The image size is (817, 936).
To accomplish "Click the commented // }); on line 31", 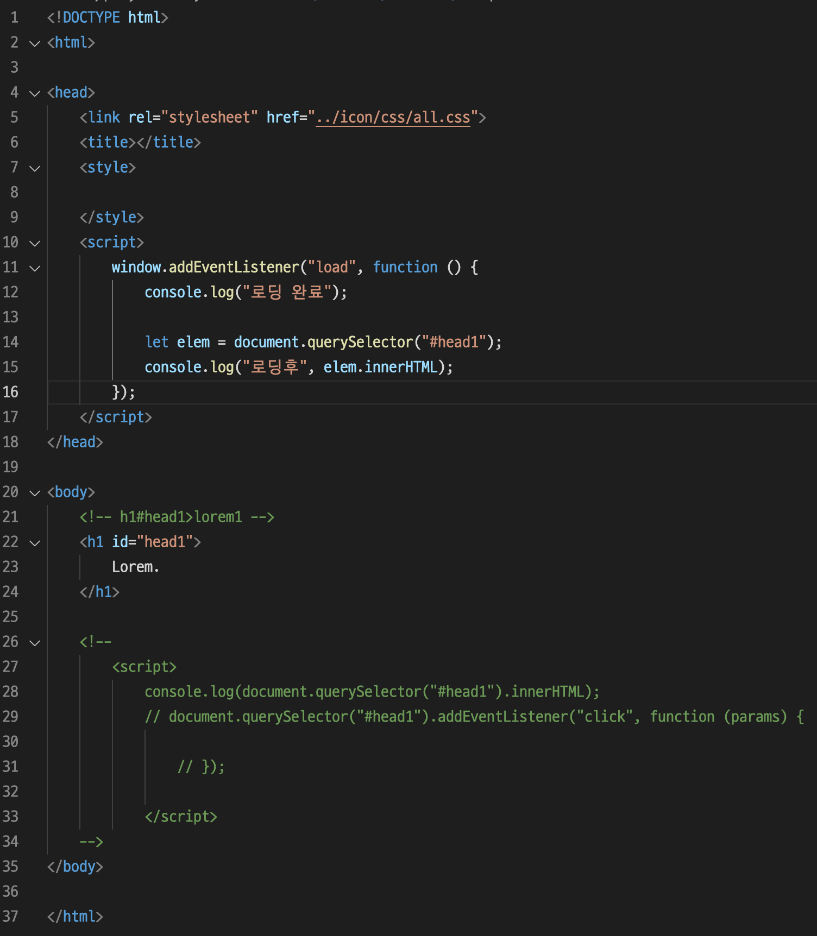I will point(201,767).
